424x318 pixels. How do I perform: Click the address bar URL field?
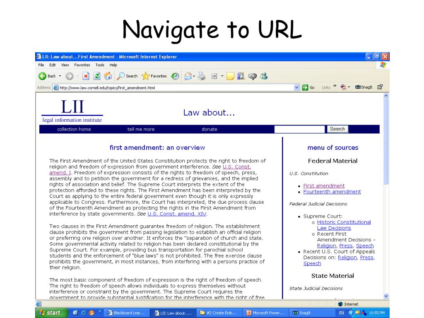tap(176, 88)
